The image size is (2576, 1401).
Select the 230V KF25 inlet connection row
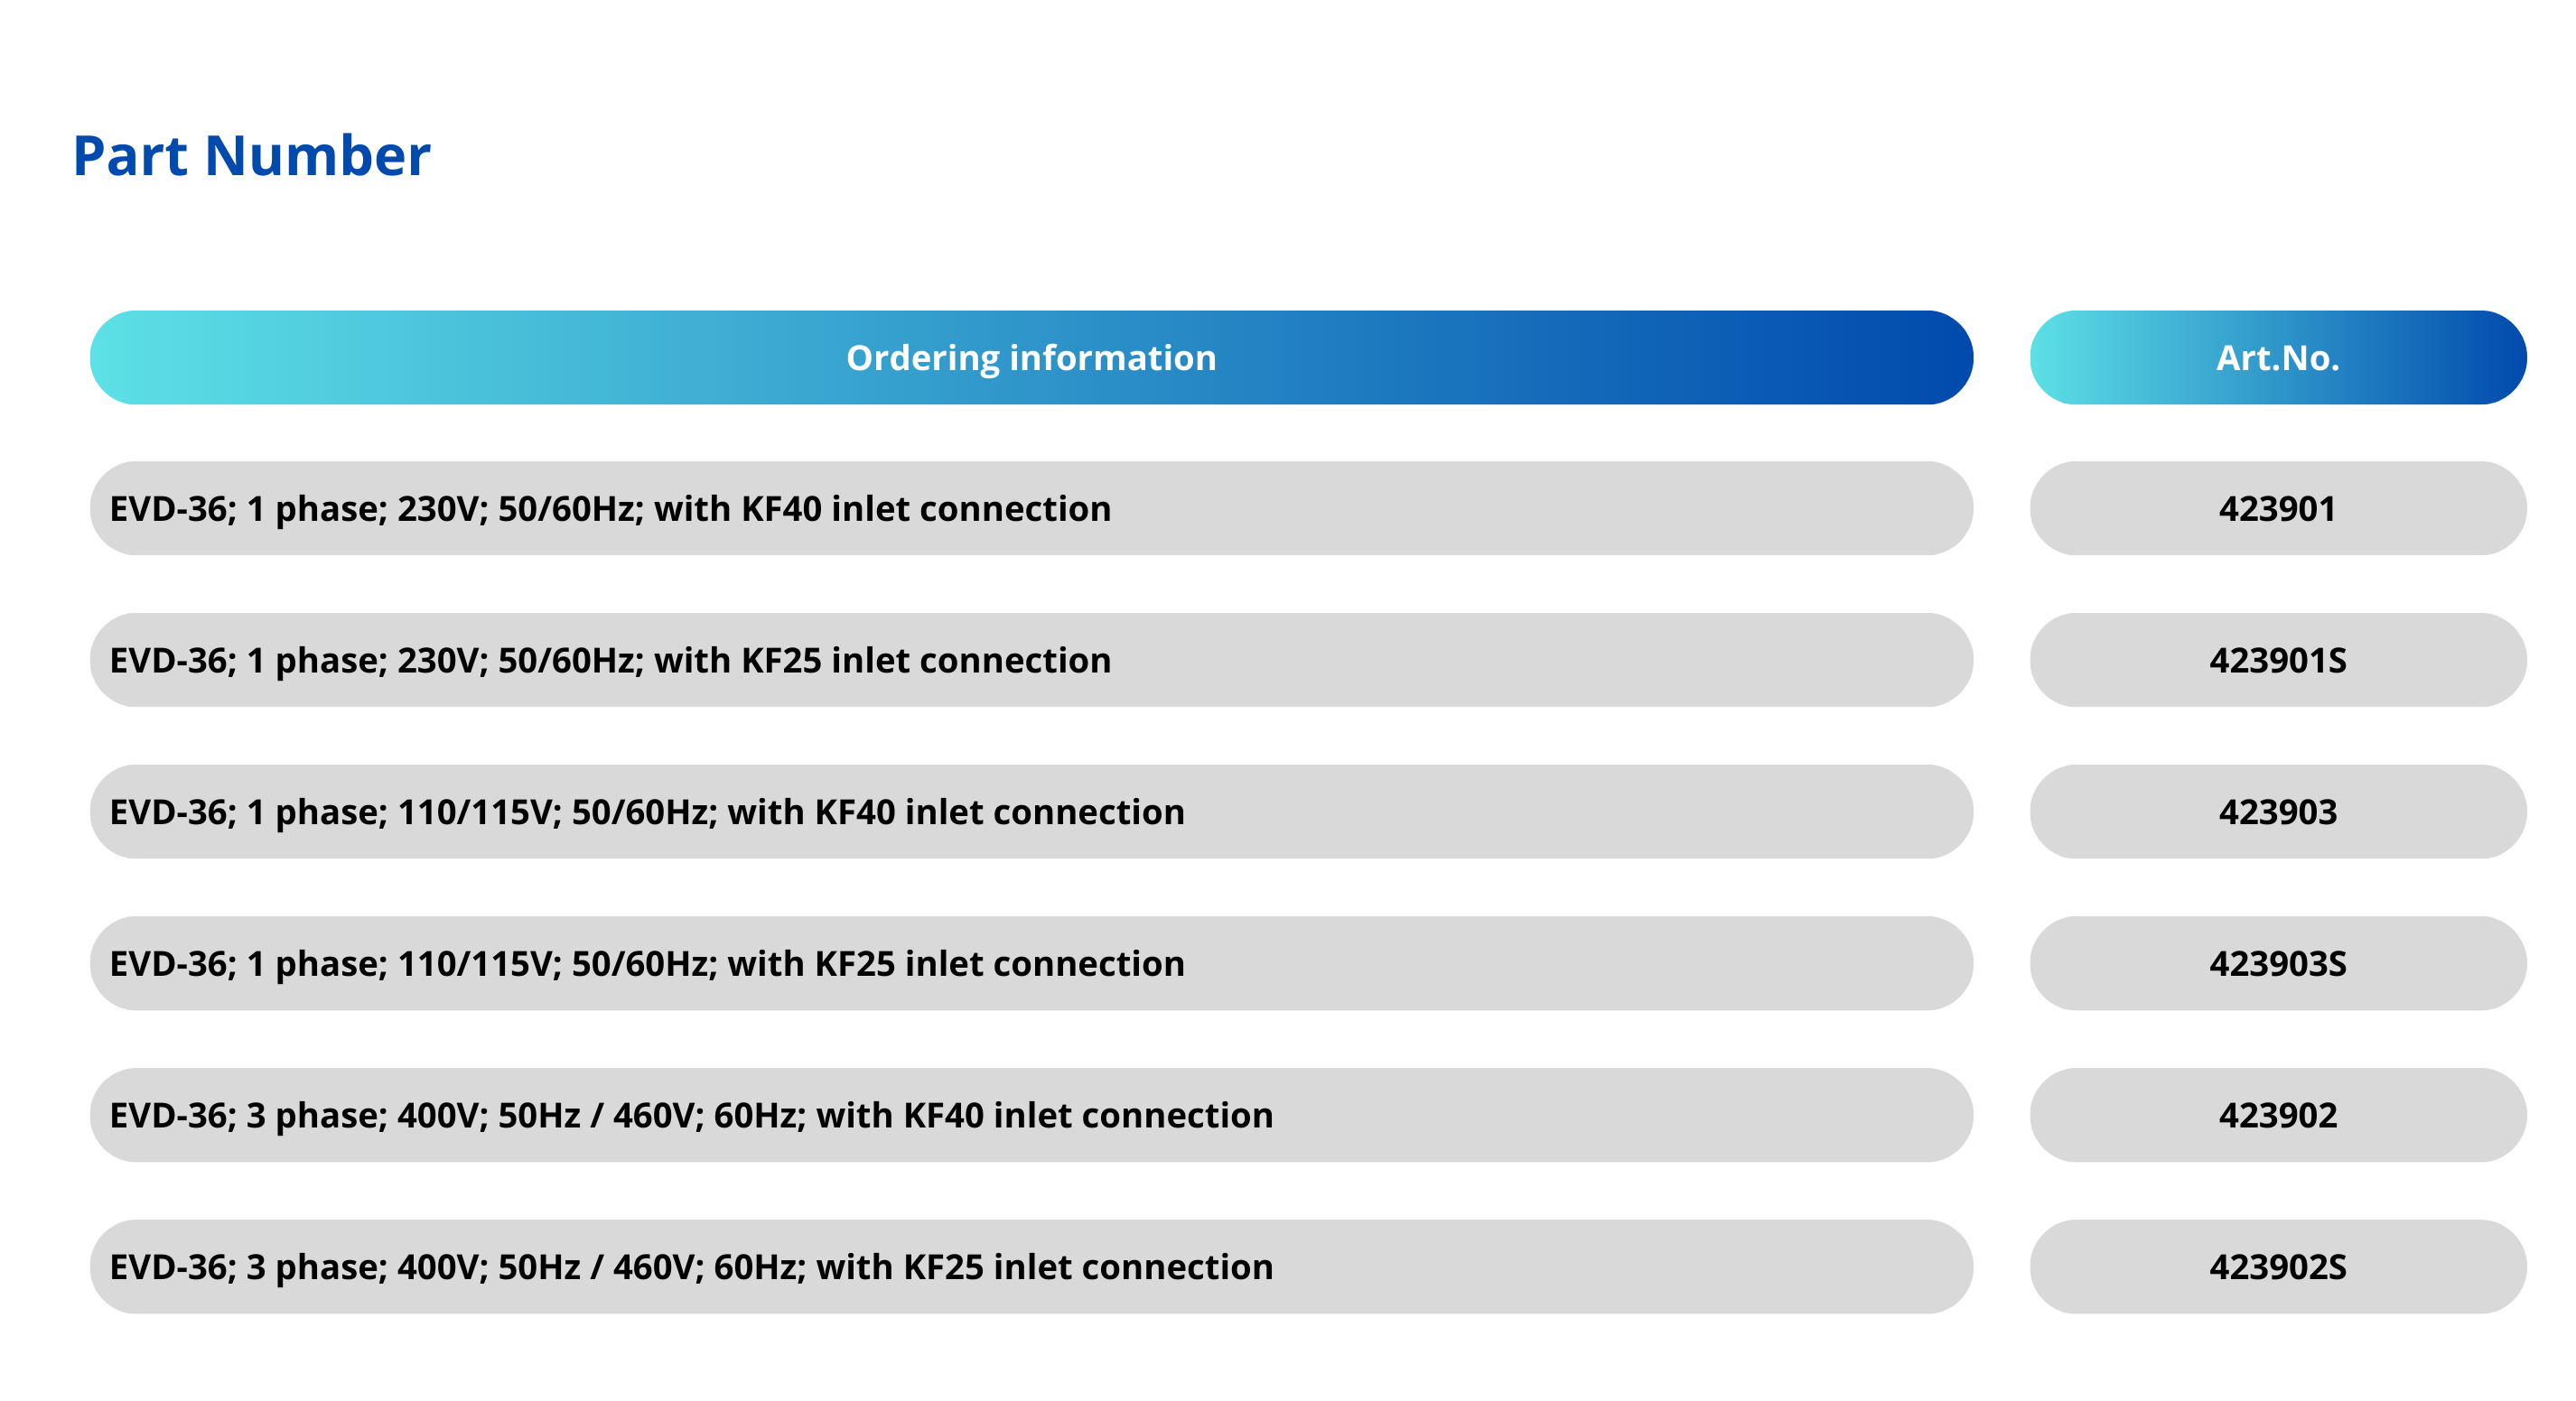1030,661
